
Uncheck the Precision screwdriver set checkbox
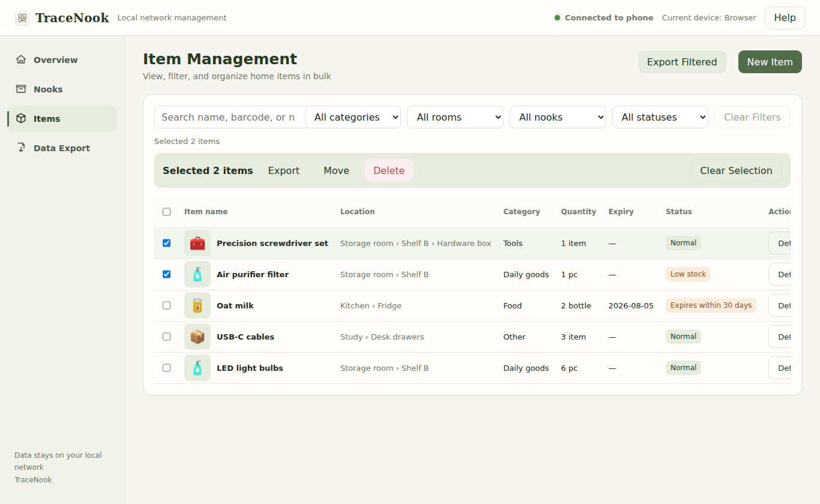coord(166,243)
